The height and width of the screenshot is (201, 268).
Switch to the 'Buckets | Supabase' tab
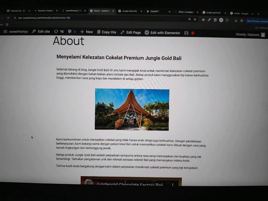coord(45,11)
